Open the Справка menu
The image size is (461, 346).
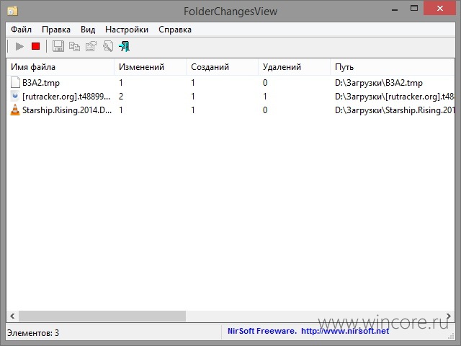[175, 30]
